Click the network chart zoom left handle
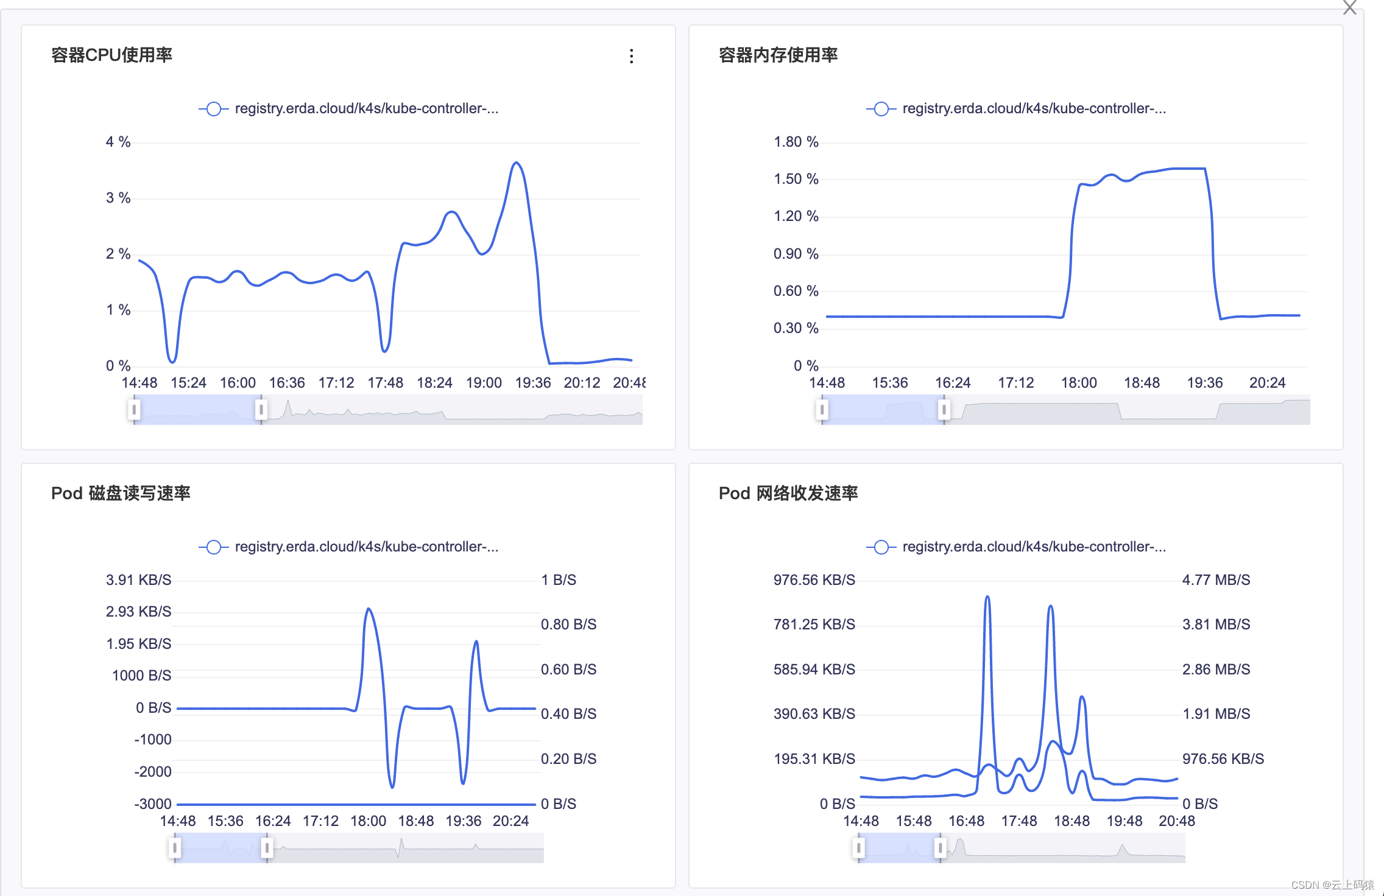Viewport: 1384px width, 896px height. pos(859,847)
